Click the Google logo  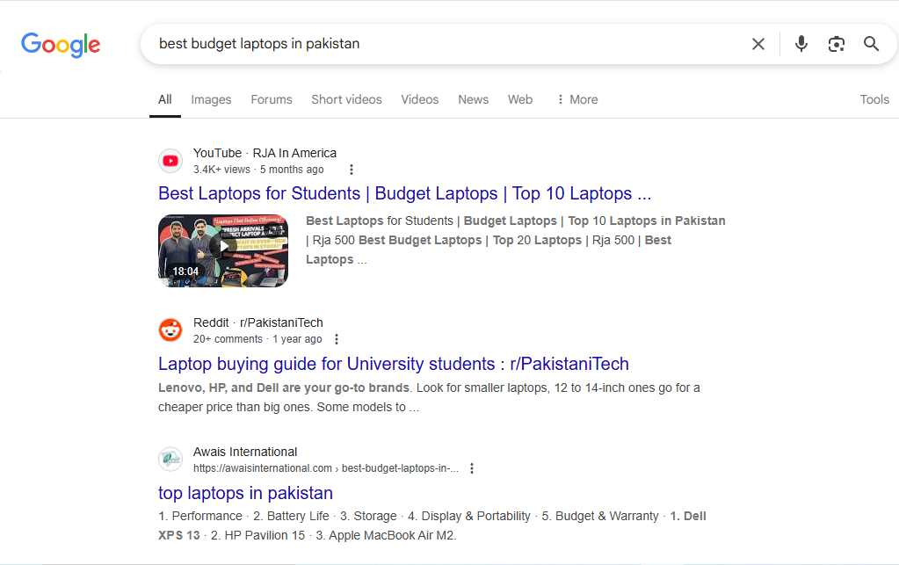(x=61, y=44)
